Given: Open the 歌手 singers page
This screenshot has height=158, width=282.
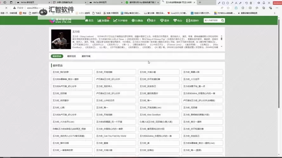Looking at the screenshot, I should pos(151,21).
